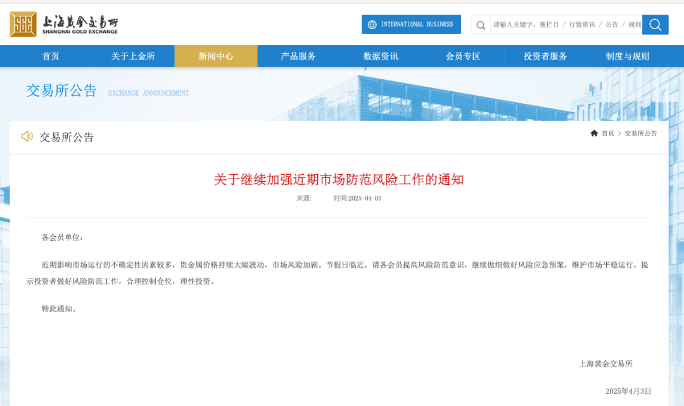The width and height of the screenshot is (684, 406).
Task: Navigate to 会员专区 section
Action: (x=463, y=56)
